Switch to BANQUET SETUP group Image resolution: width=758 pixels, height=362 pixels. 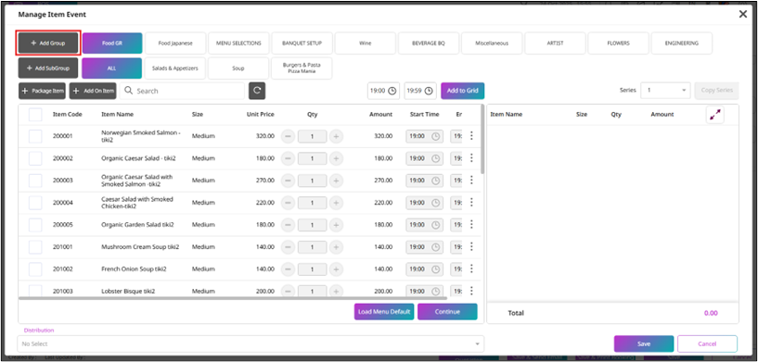tap(302, 43)
